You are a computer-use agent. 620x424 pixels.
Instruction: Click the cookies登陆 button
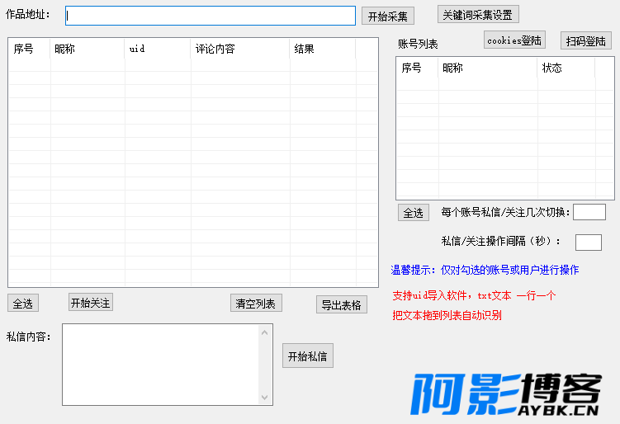point(514,40)
